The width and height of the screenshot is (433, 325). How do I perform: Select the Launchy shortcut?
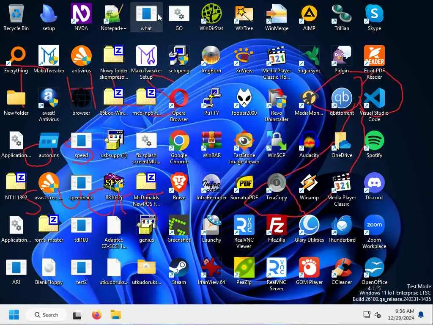pyautogui.click(x=211, y=225)
